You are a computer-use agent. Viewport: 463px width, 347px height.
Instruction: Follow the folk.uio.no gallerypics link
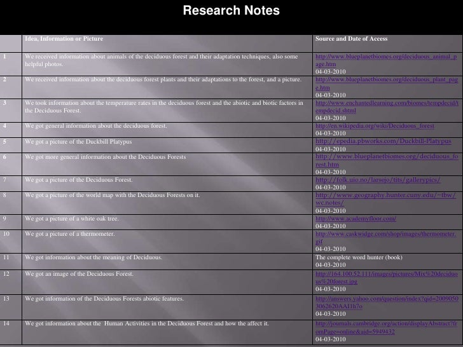pos(378,180)
